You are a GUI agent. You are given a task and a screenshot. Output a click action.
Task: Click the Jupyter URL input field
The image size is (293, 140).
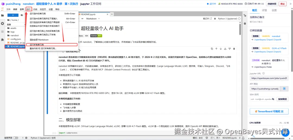point(269,78)
